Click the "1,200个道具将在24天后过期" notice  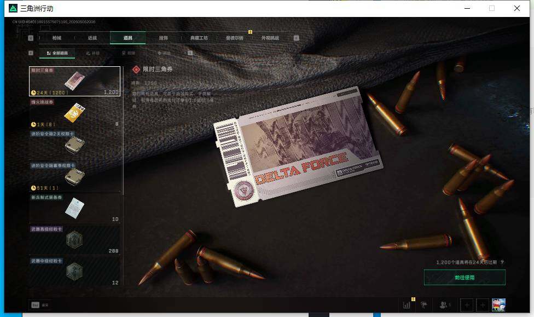466,262
